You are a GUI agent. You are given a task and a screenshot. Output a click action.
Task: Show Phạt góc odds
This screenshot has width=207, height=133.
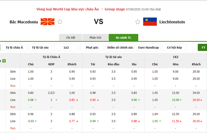[92, 48]
